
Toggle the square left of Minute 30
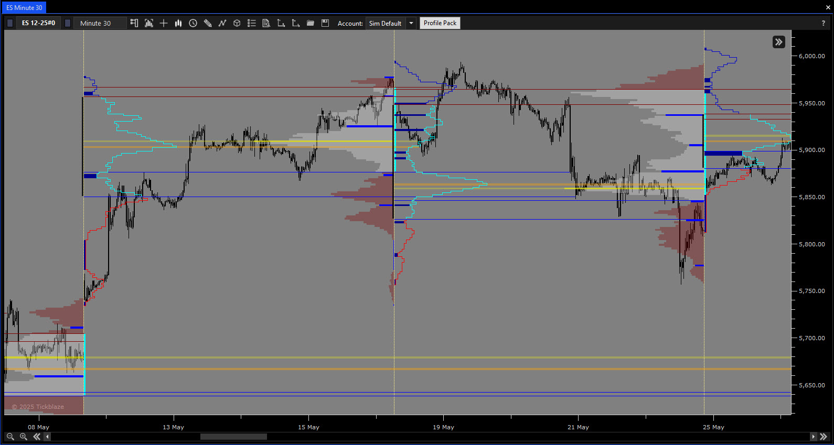point(68,23)
